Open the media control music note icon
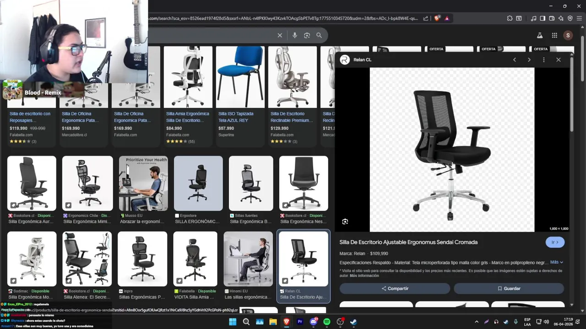This screenshot has width=586, height=329. coord(533,18)
